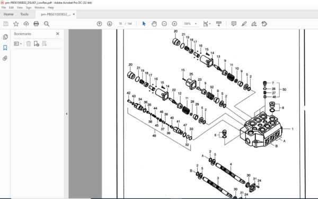Switch to the Tools tab

24,14
